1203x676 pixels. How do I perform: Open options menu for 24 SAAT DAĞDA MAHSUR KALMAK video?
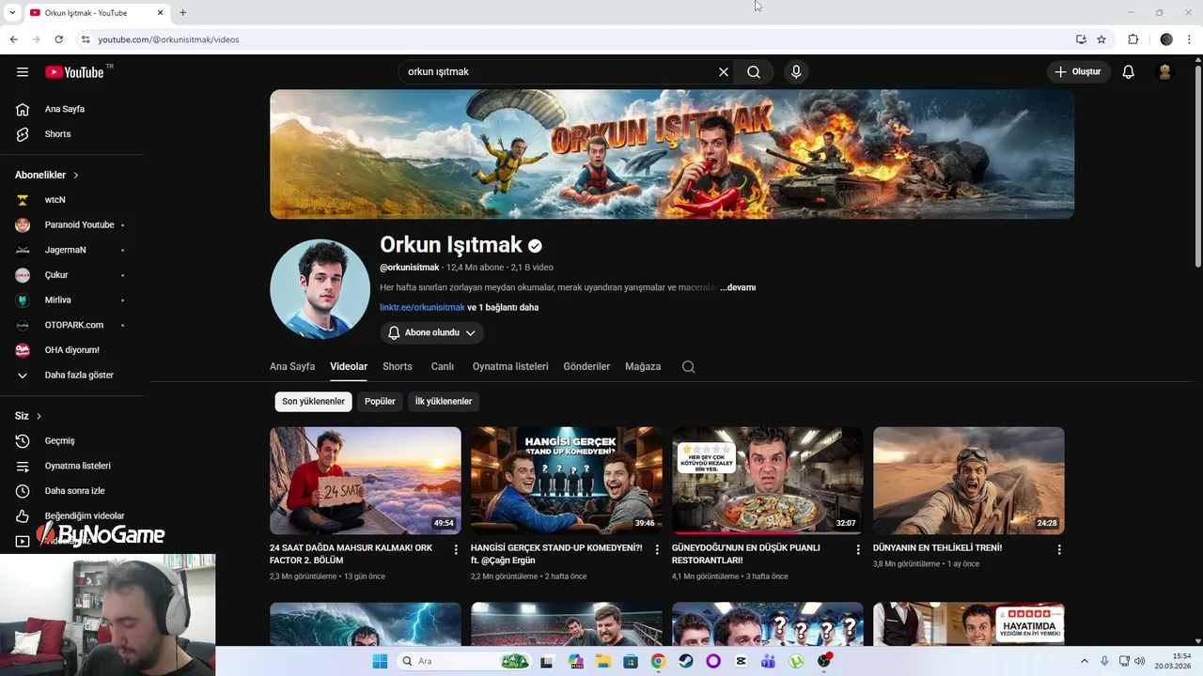point(456,549)
